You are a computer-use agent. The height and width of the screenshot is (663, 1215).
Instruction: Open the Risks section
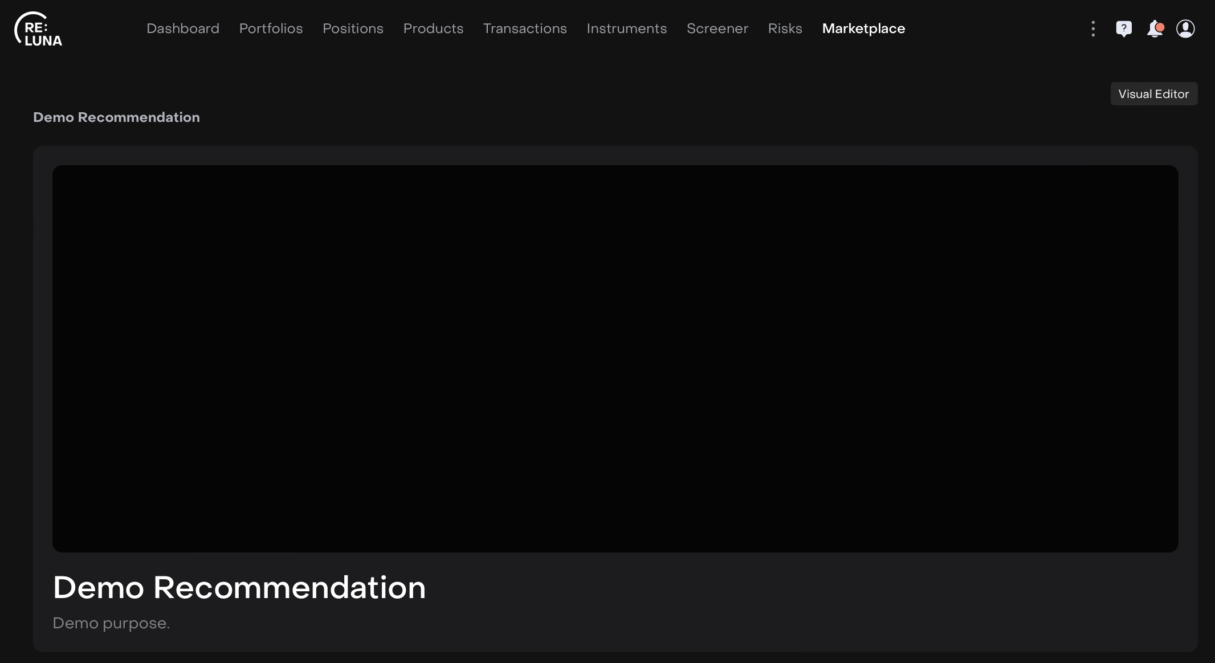[785, 28]
